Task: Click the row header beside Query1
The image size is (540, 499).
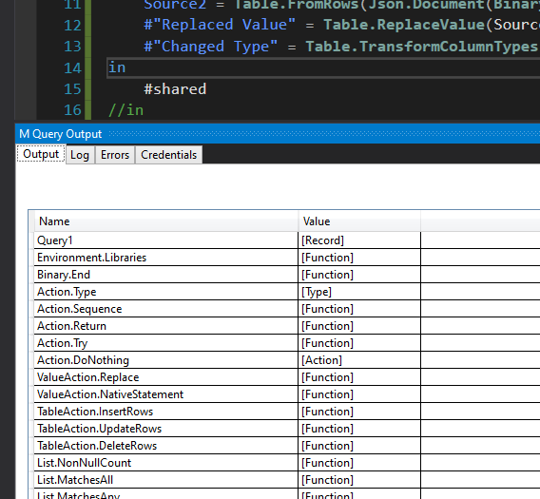Action: click(31, 240)
